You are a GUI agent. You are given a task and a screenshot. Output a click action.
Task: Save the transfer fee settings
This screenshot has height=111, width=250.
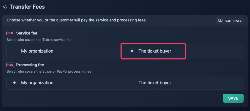click(x=233, y=98)
